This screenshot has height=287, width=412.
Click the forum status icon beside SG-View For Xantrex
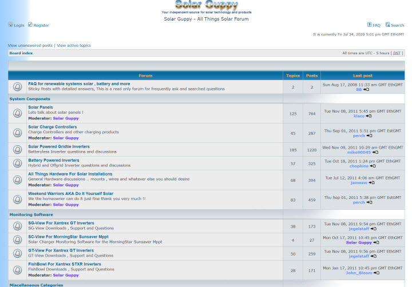[18, 226]
